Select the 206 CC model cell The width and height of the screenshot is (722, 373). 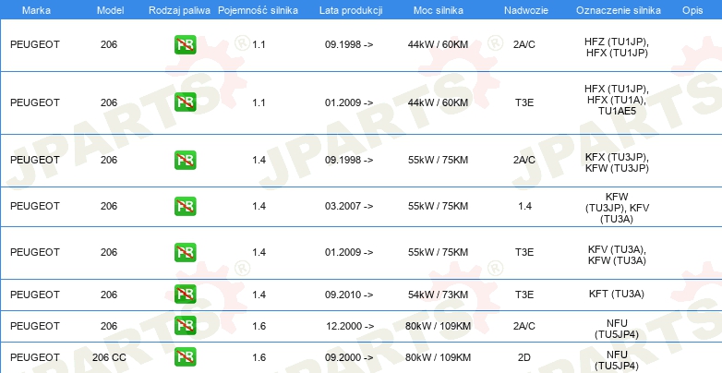(109, 357)
